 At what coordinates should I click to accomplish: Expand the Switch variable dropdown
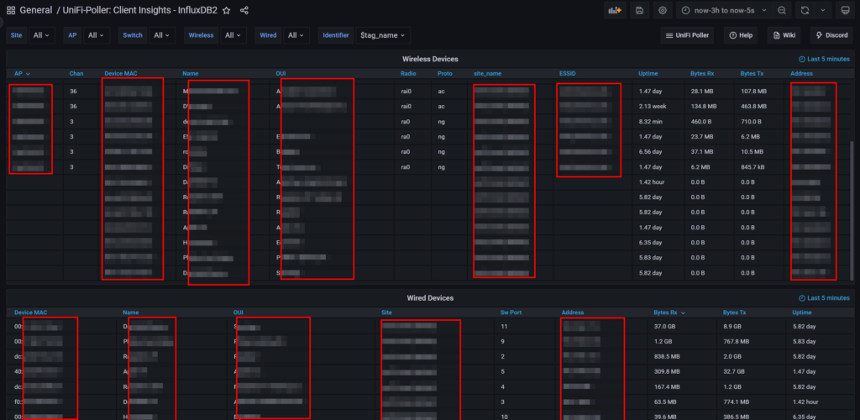(162, 35)
